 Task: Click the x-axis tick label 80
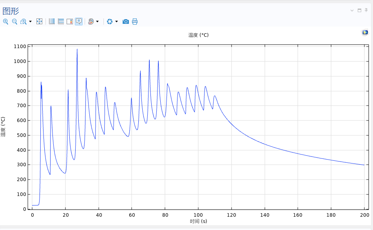click(x=165, y=215)
